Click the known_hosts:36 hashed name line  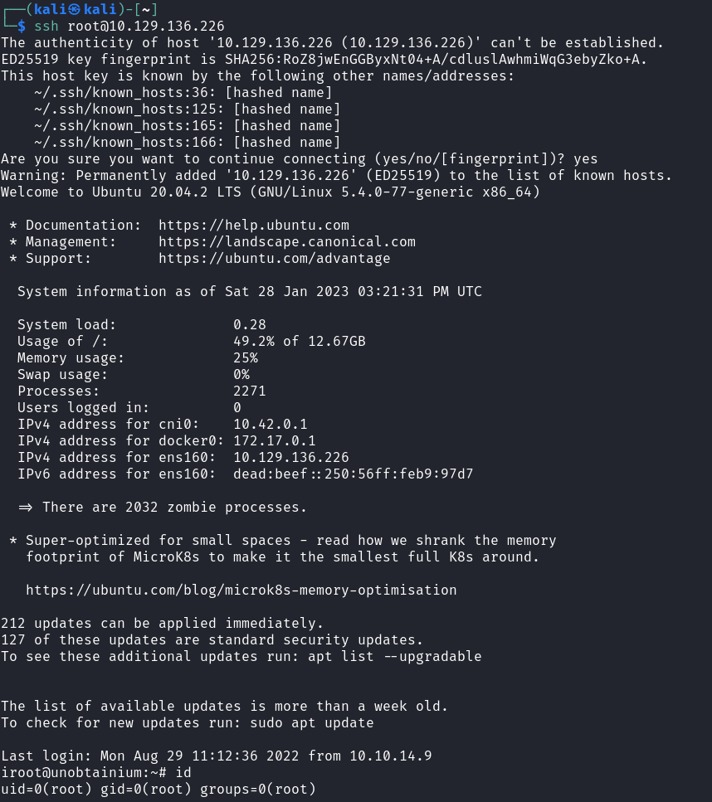(183, 93)
